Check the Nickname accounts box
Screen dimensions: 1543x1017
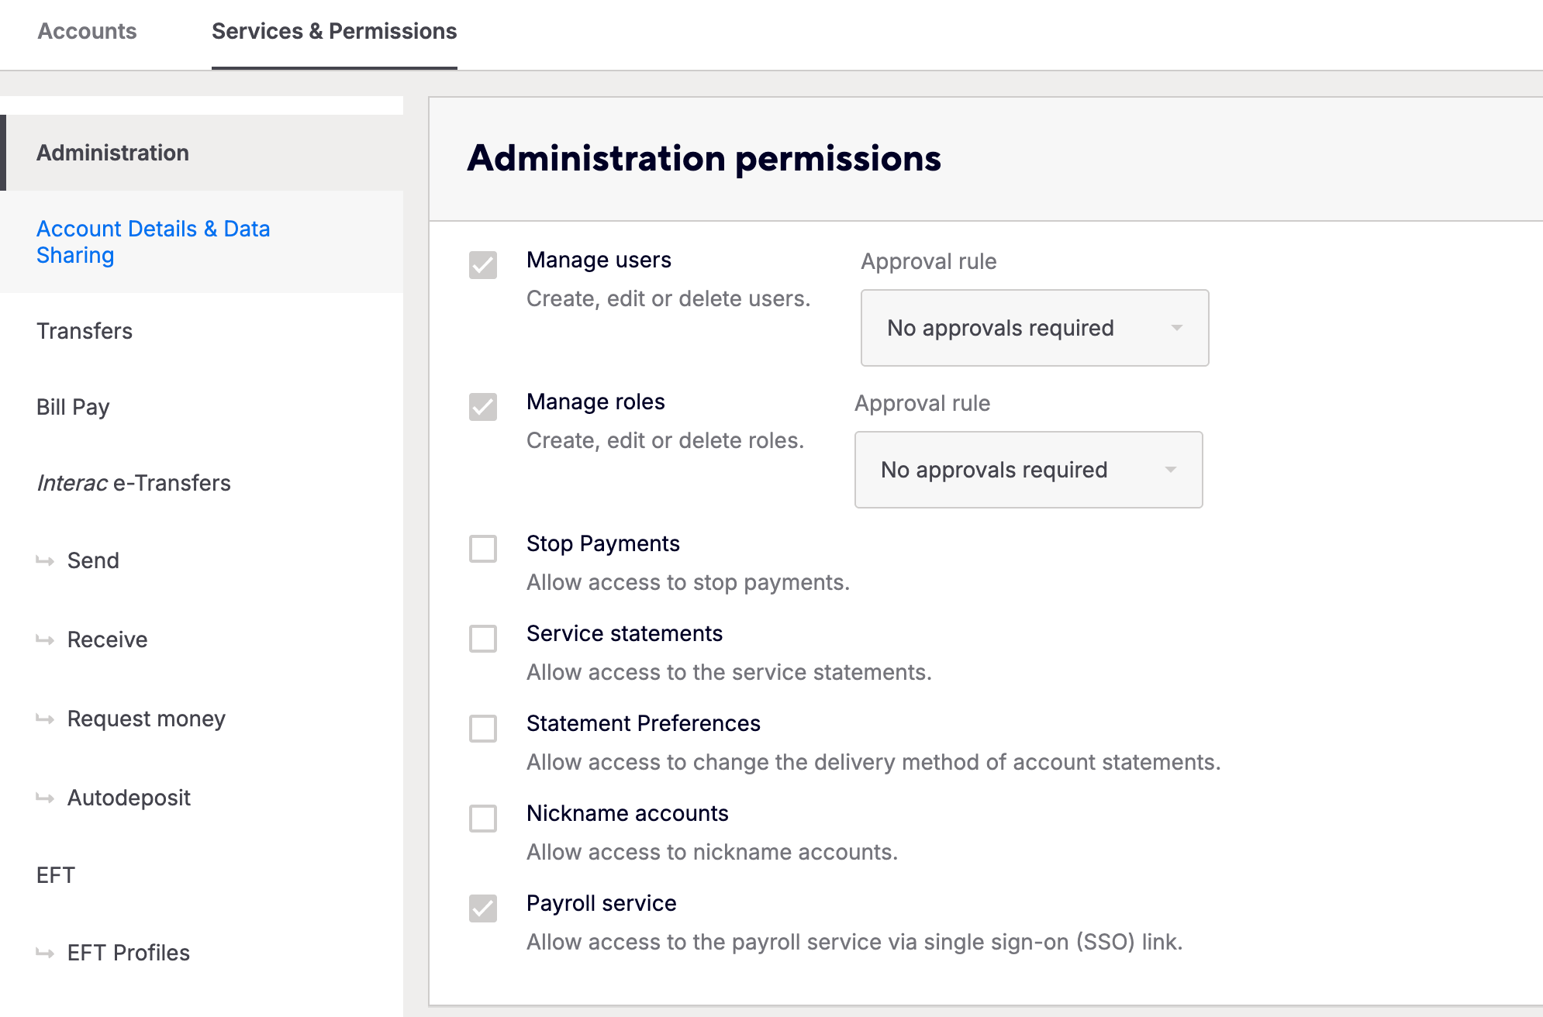coord(483,819)
